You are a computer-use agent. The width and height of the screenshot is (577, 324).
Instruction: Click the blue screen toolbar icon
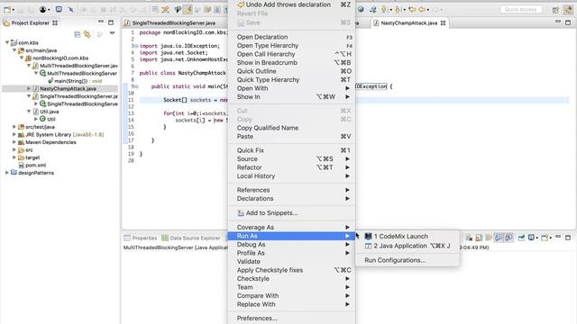59,10
